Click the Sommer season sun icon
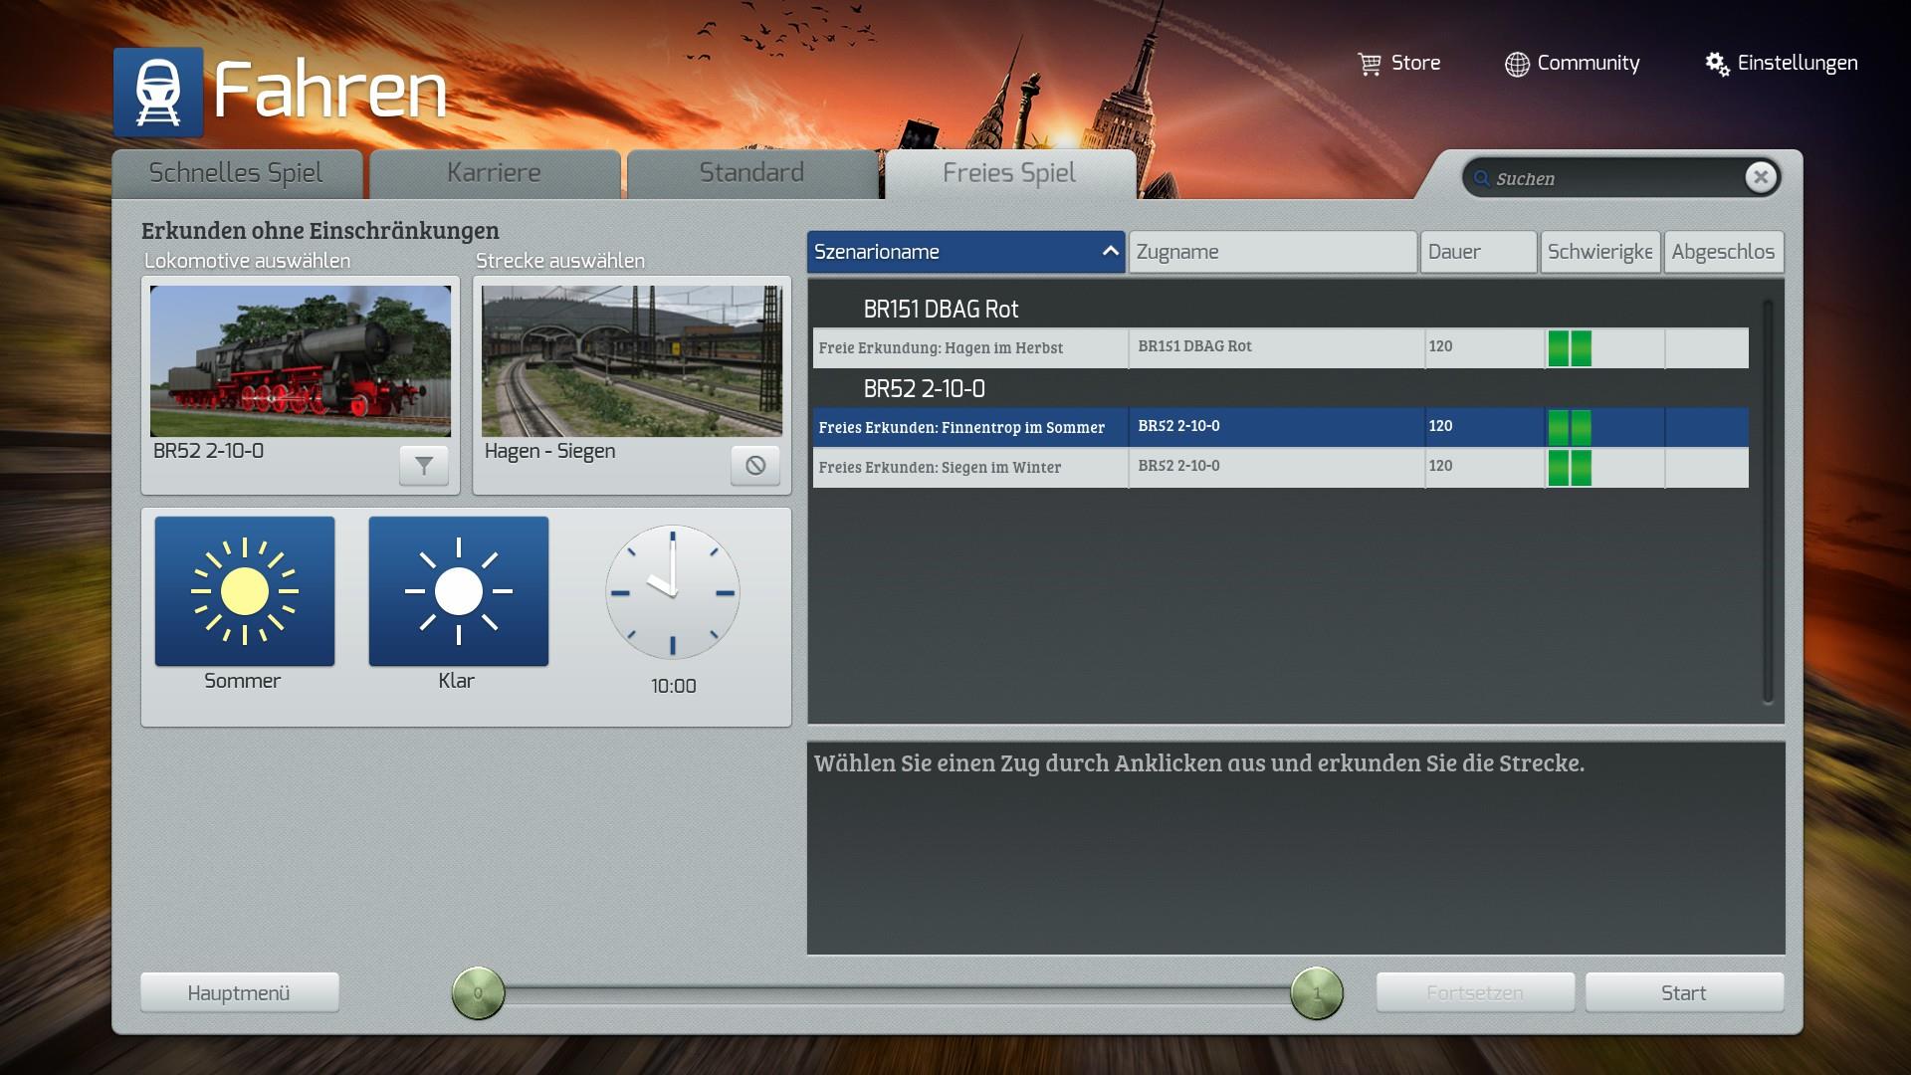 (245, 591)
